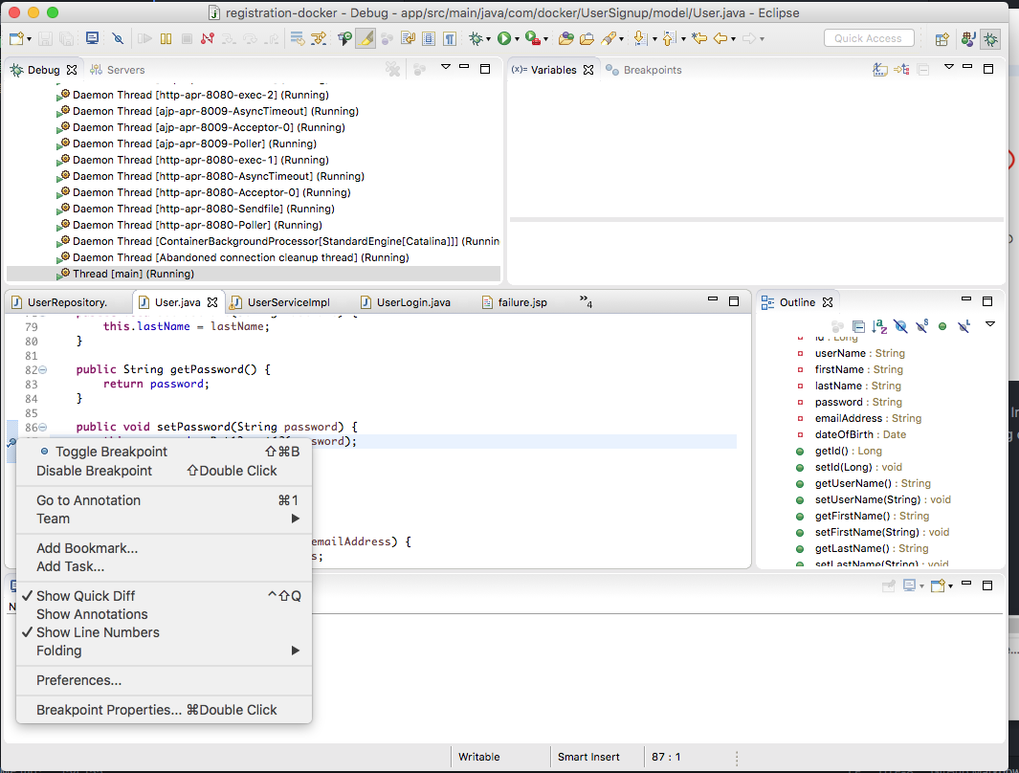Screen dimensions: 1019x773
Task: Hide static members in the Outline view
Action: pyautogui.click(x=922, y=327)
